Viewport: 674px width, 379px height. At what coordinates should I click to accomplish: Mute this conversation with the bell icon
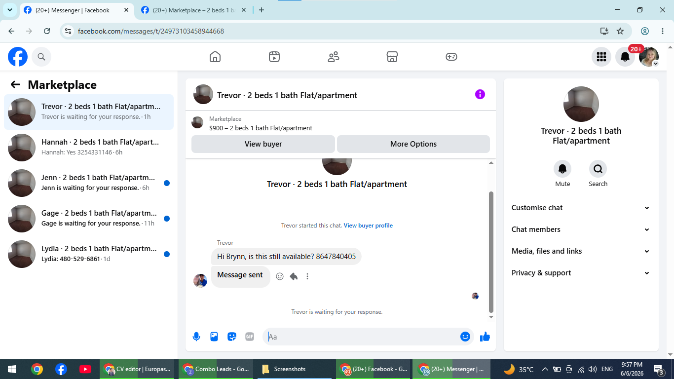[x=562, y=169]
